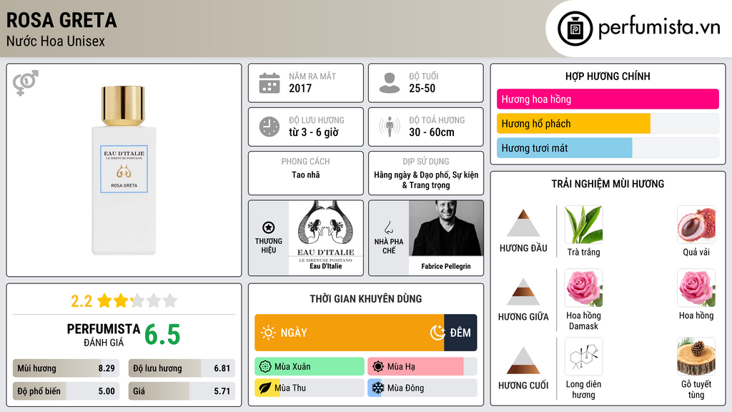
Task: Click the green 6.5 Perfumista score
Action: click(x=162, y=335)
